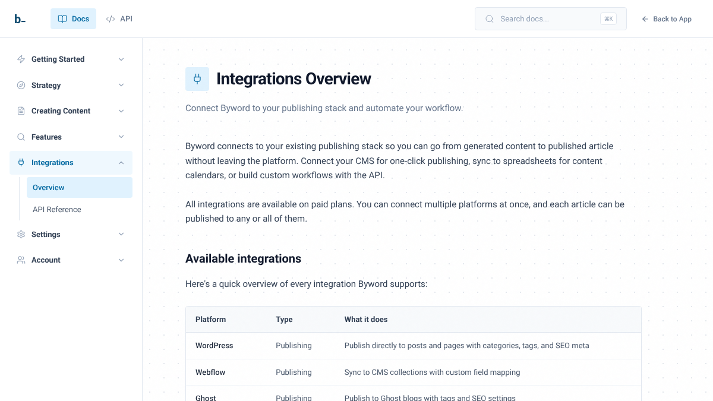Click the Integrations Overview heading

pos(294,79)
